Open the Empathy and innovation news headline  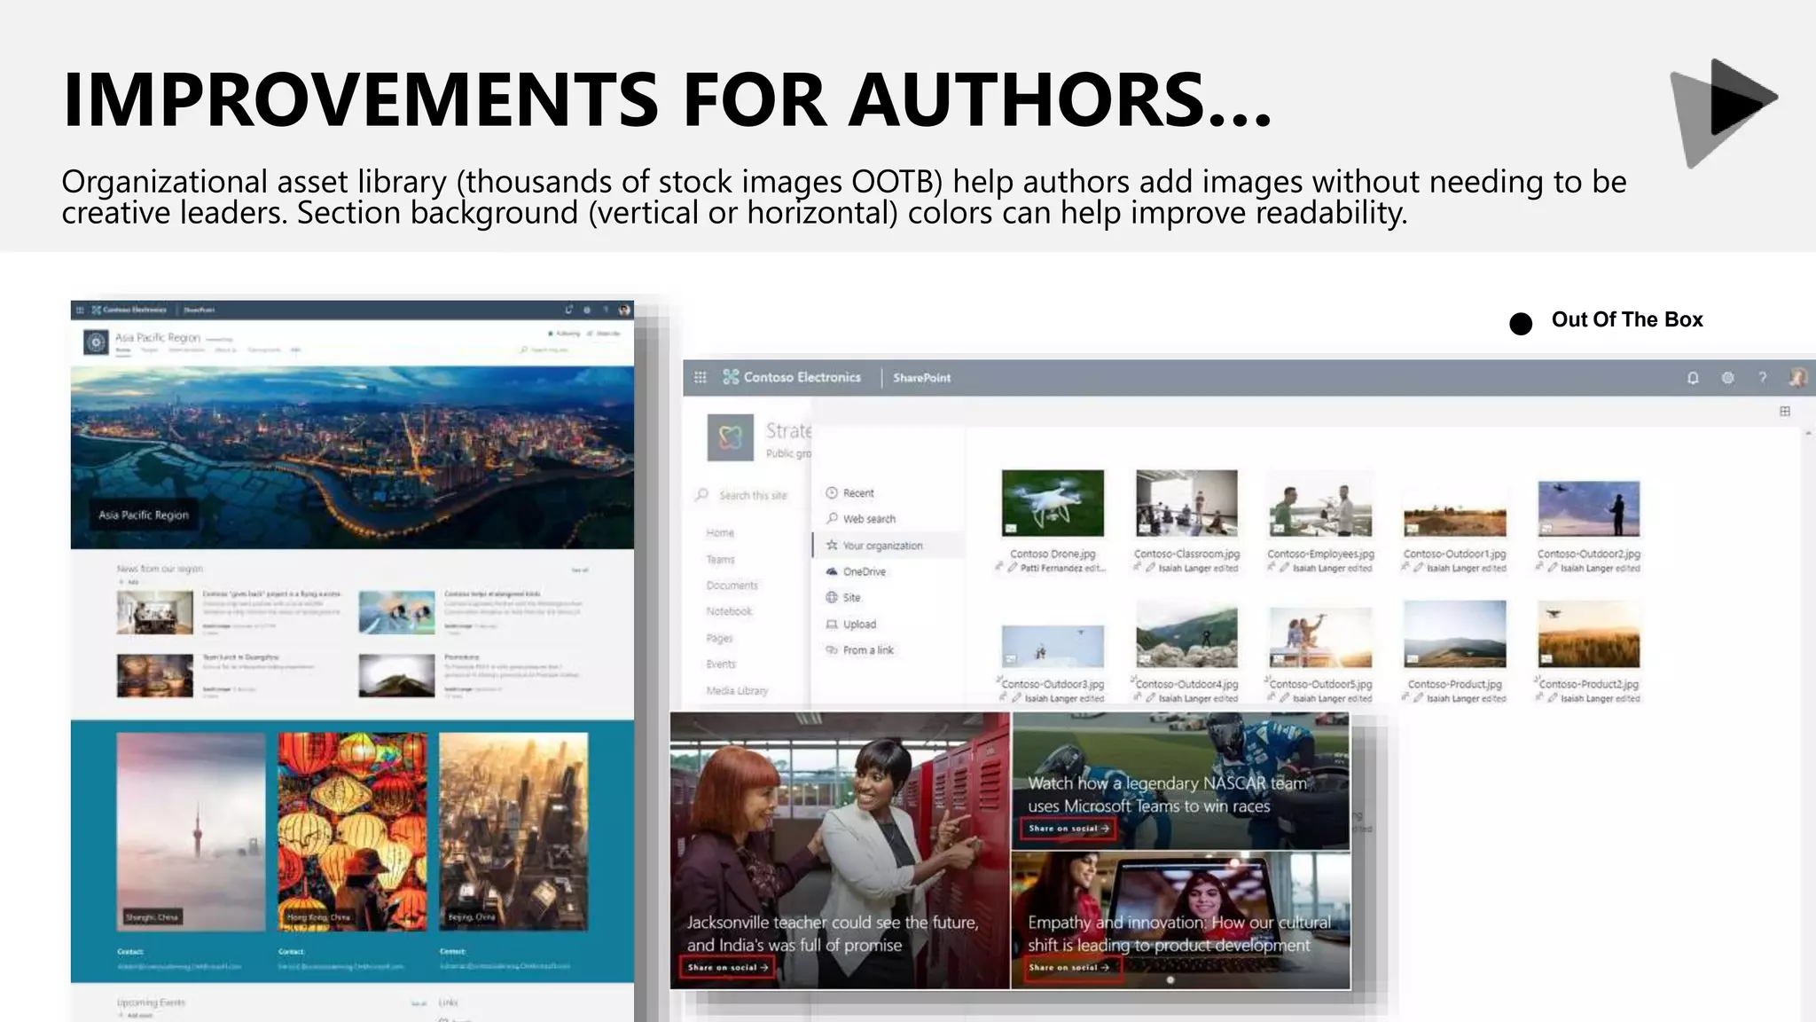[1179, 934]
